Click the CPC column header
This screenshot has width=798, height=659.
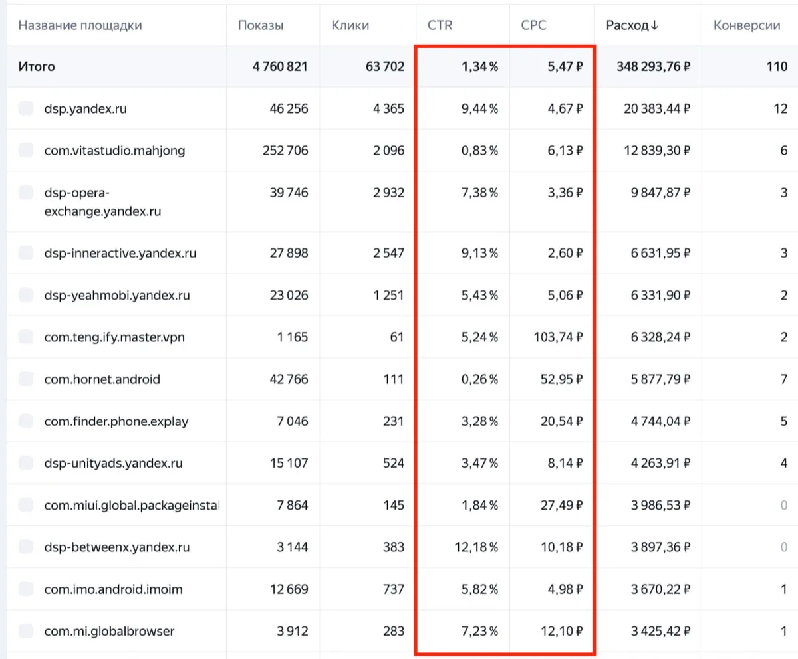pos(534,25)
